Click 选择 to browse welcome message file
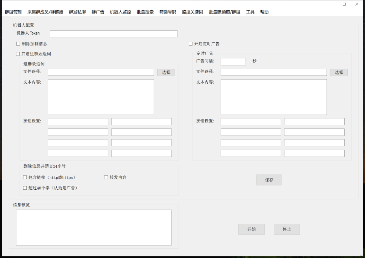Screen dimensions: 365x258 pos(166,72)
